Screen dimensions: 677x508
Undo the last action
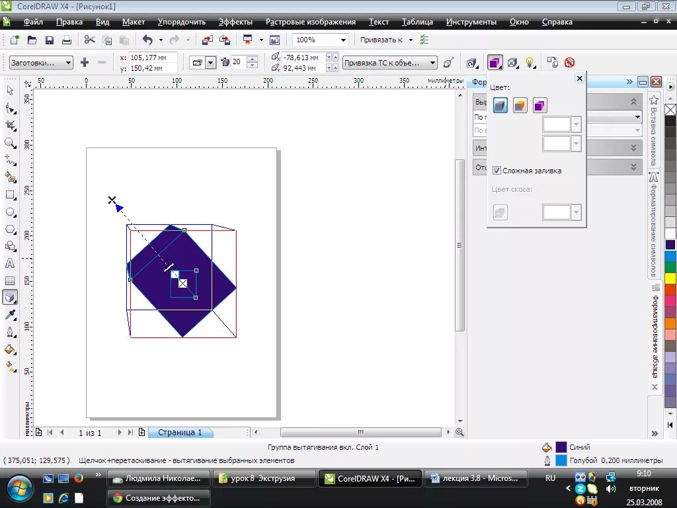(x=147, y=40)
